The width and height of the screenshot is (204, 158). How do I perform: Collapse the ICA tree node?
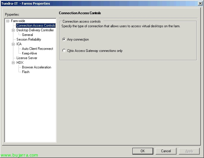pyautogui.click(x=13, y=44)
